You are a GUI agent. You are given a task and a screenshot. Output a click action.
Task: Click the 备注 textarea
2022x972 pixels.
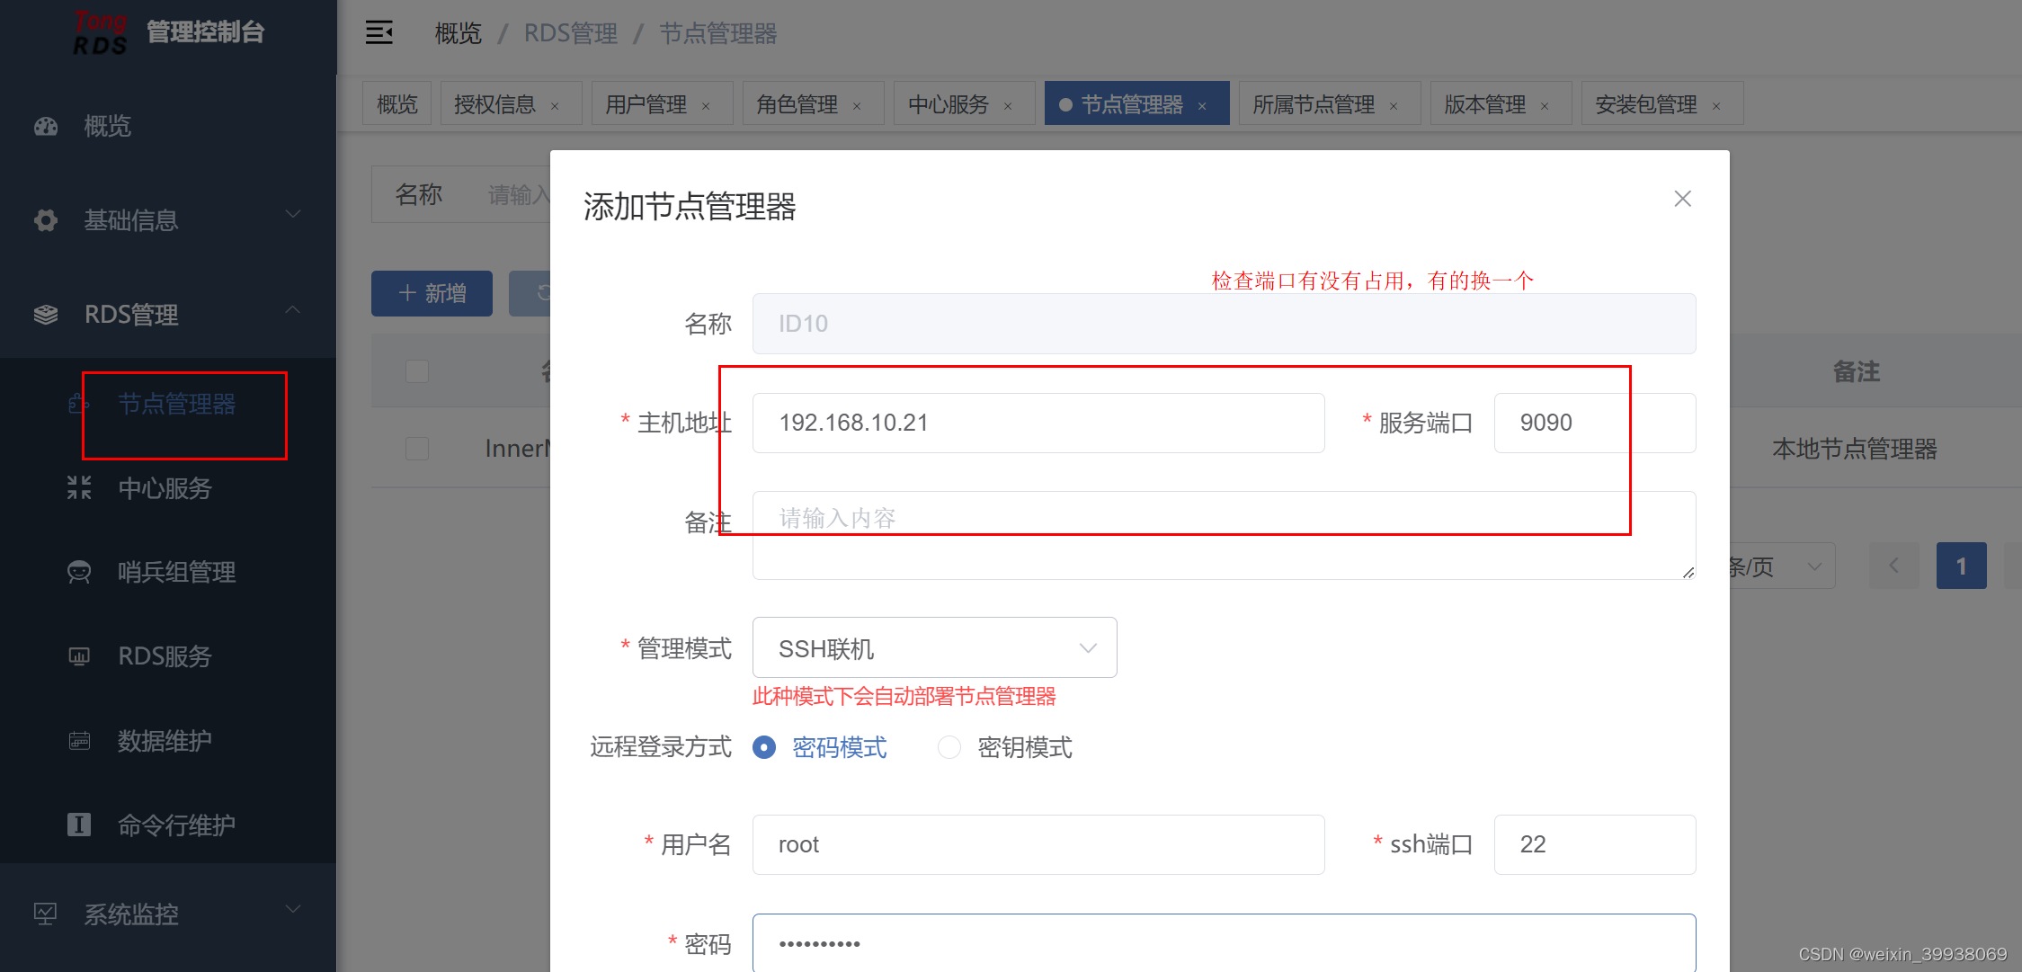pos(1224,535)
